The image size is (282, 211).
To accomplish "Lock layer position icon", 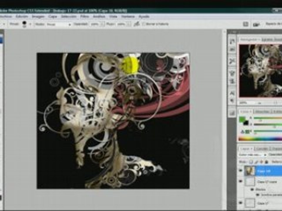I will point(261,162).
